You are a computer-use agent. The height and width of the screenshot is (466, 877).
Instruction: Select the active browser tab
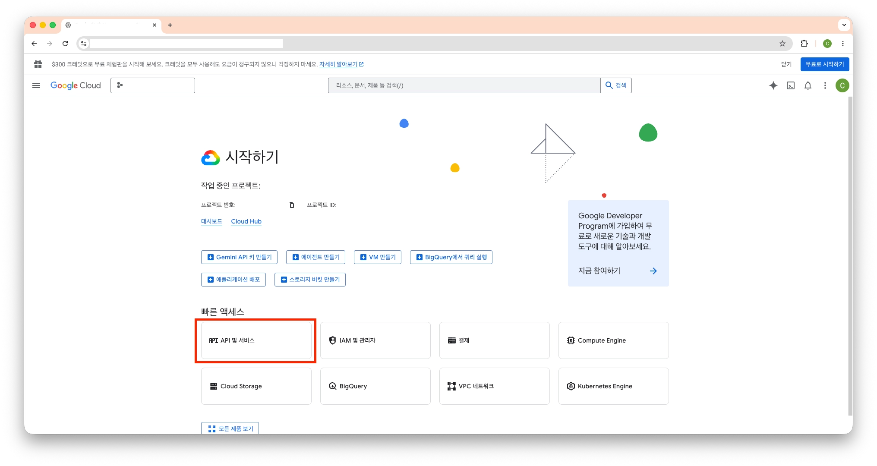111,25
